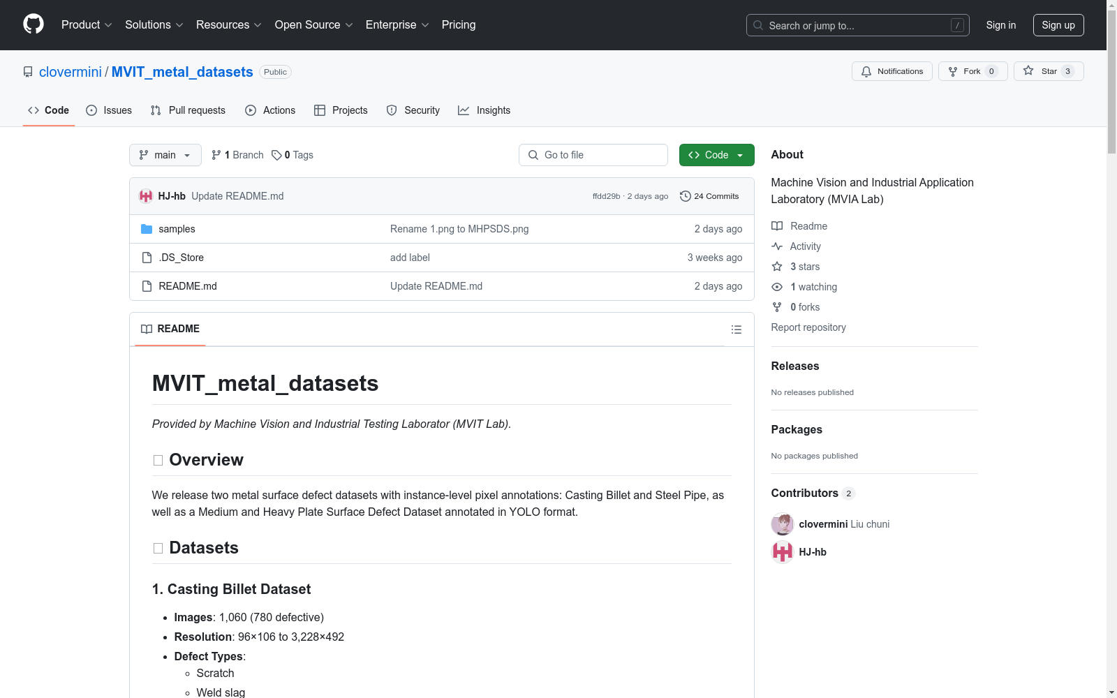Open commit hash ffdd29b

[607, 196]
